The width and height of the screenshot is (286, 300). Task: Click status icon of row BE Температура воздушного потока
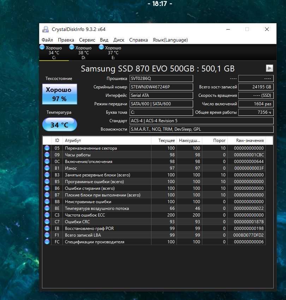coord(47,208)
